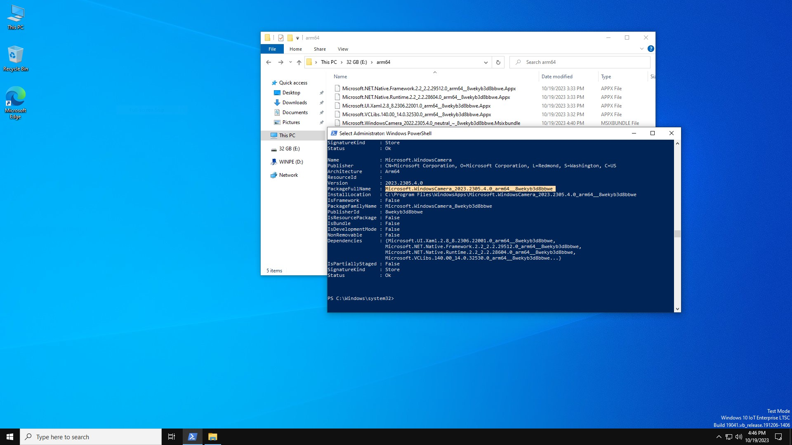Image resolution: width=792 pixels, height=445 pixels.
Task: Click the highlighted PackageFullName value
Action: [x=470, y=189]
